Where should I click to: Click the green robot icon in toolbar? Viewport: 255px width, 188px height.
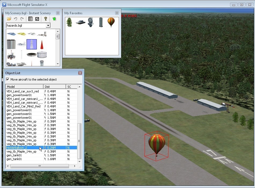click(54, 19)
